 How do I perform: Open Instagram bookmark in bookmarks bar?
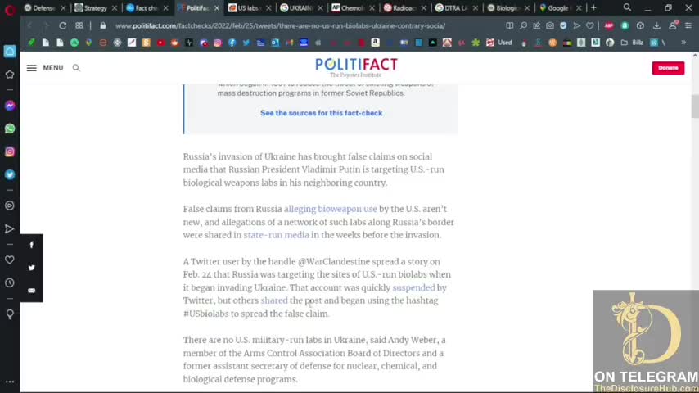pos(218,43)
